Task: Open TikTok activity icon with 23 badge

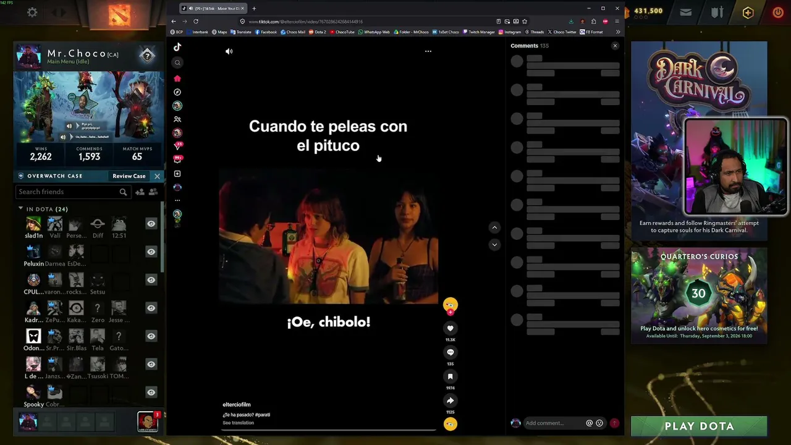Action: click(x=177, y=146)
